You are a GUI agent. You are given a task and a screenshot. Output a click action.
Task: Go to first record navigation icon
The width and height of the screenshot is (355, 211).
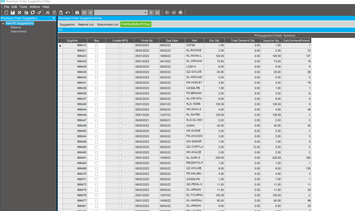[84, 13]
